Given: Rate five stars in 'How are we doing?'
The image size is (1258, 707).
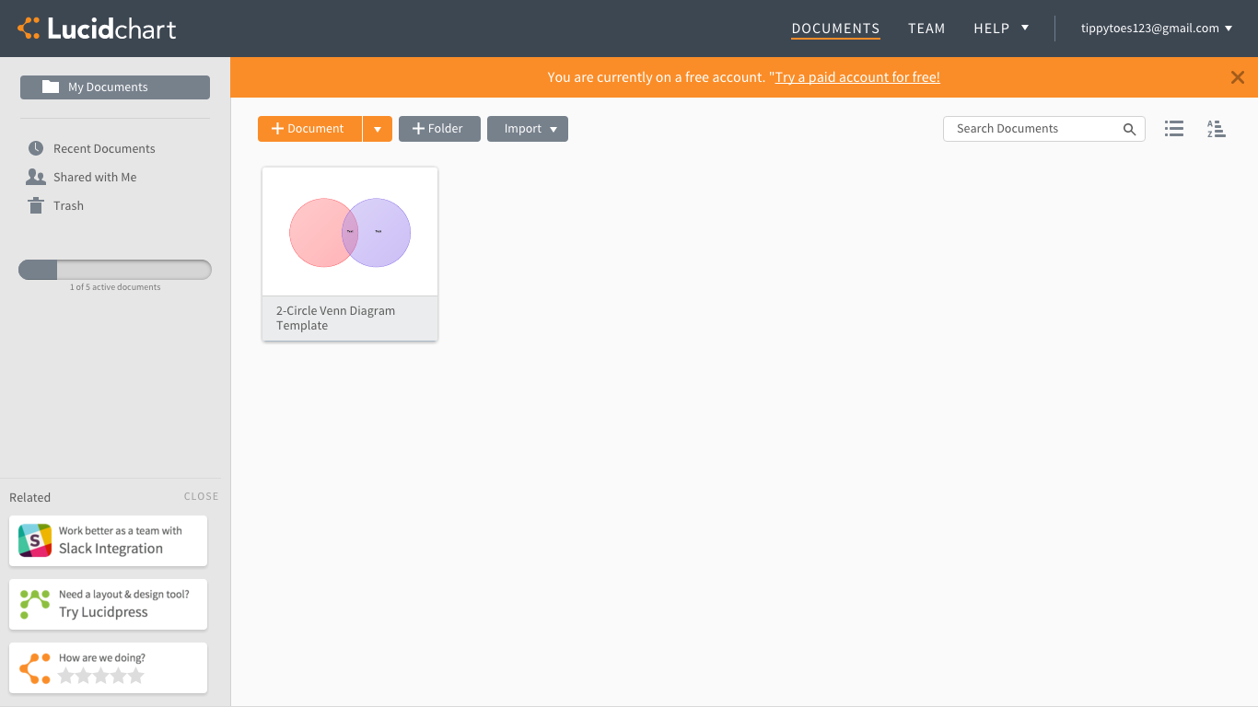Looking at the screenshot, I should click(x=136, y=676).
